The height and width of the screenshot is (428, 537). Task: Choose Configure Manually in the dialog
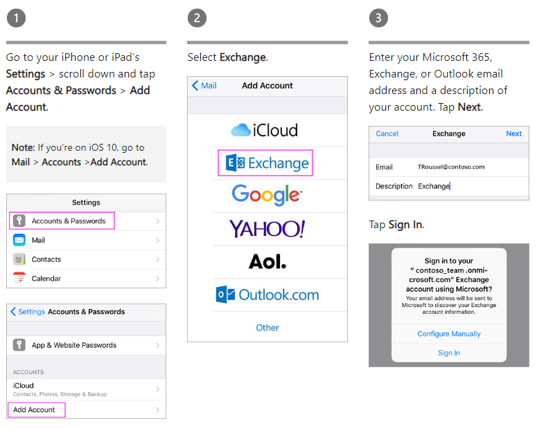449,334
